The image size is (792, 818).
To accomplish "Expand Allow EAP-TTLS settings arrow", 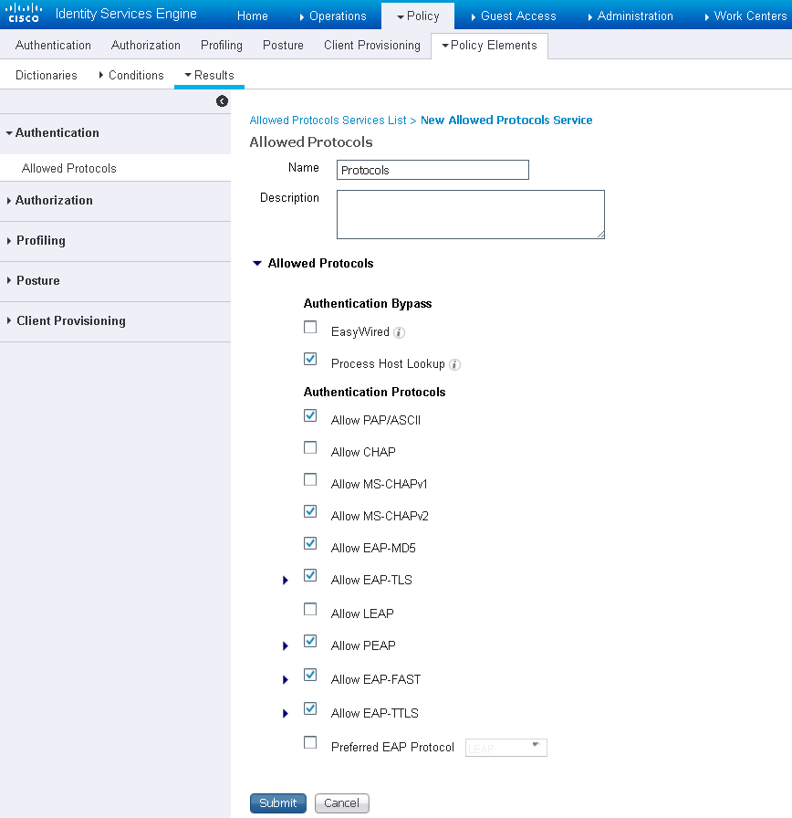I will (x=286, y=714).
